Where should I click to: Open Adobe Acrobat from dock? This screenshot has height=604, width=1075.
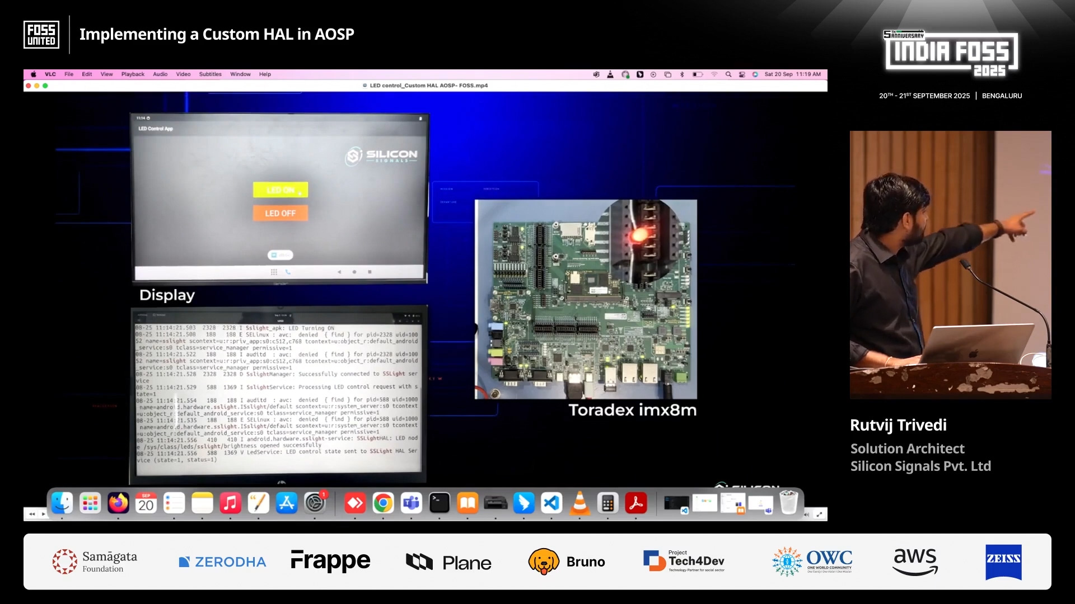pyautogui.click(x=636, y=503)
